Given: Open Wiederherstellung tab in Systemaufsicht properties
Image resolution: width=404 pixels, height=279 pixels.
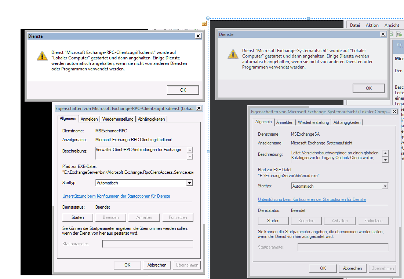Looking at the screenshot, I should coord(313,122).
